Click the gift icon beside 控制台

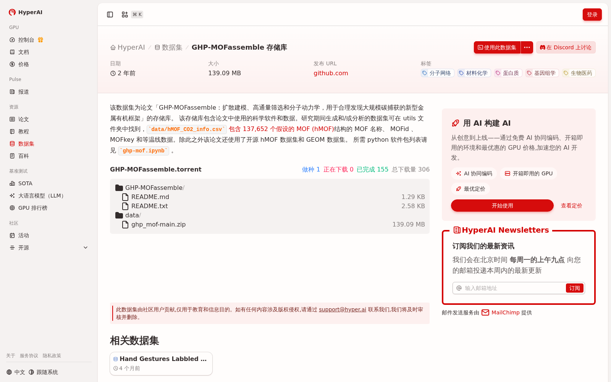pyautogui.click(x=40, y=40)
